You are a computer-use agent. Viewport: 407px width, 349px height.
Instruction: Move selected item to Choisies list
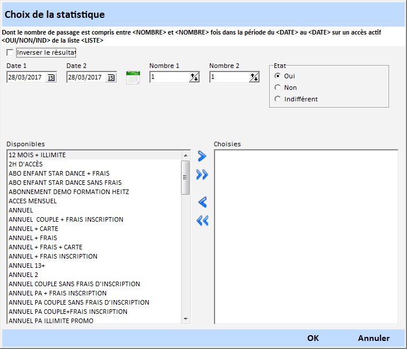click(202, 156)
